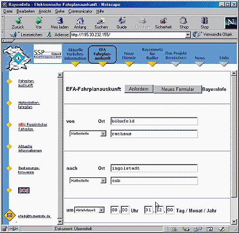Open the Das Projekt BayernInfo tab
This screenshot has height=233, width=239.
pos(176,56)
